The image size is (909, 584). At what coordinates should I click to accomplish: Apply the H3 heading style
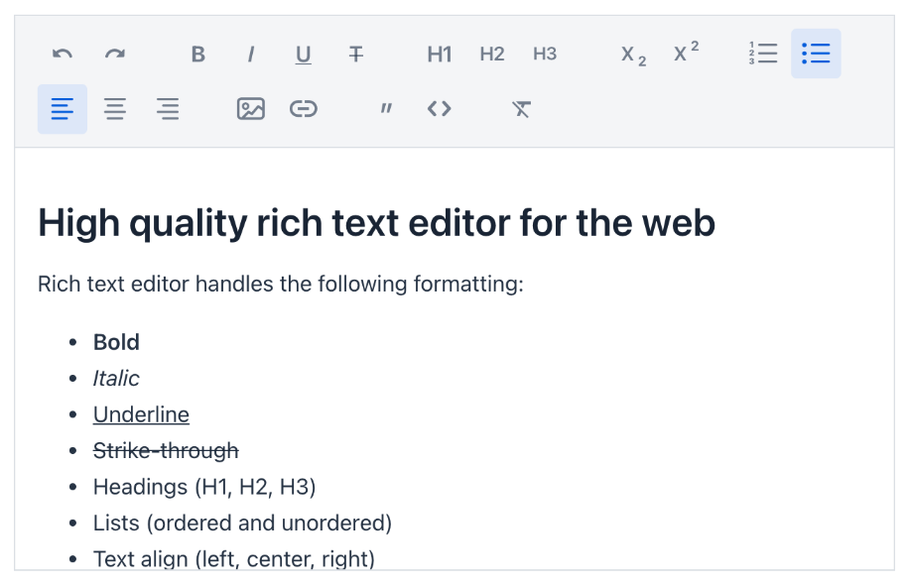545,54
